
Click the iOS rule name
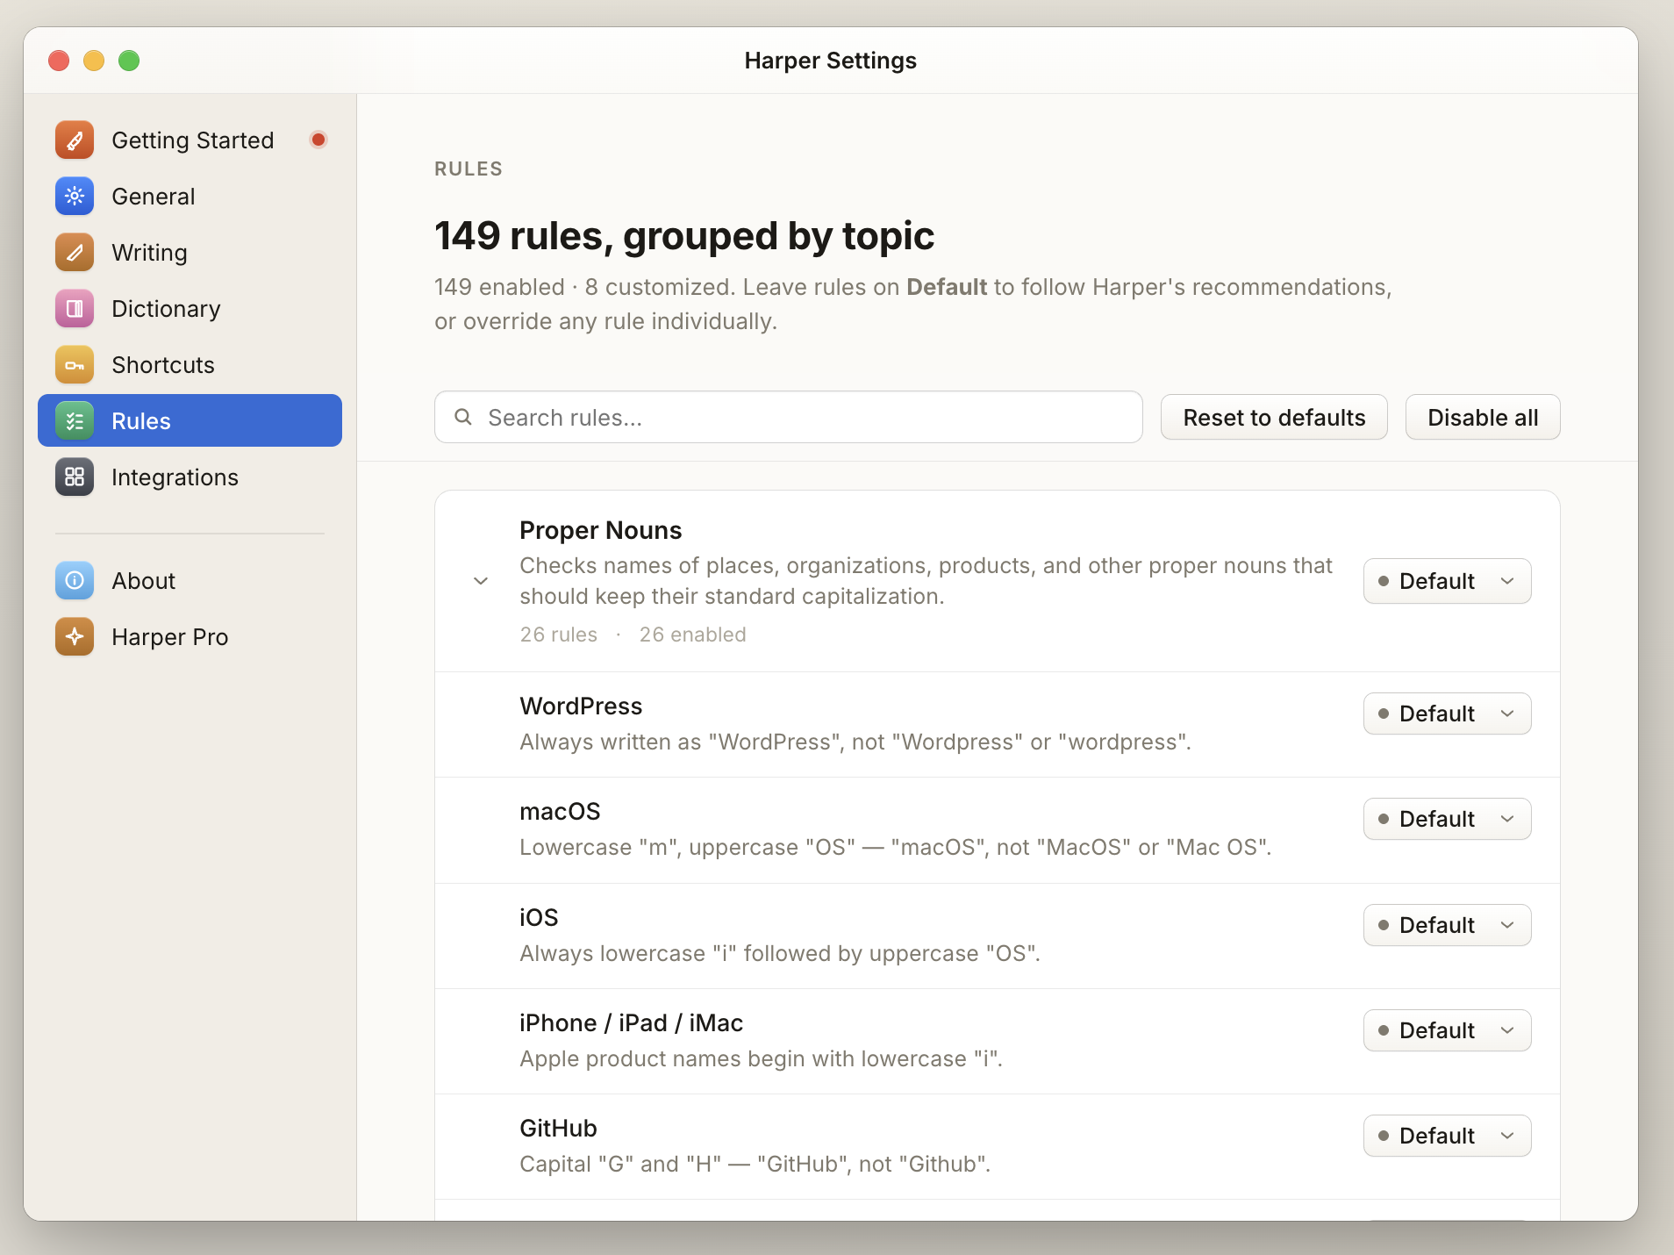(539, 918)
